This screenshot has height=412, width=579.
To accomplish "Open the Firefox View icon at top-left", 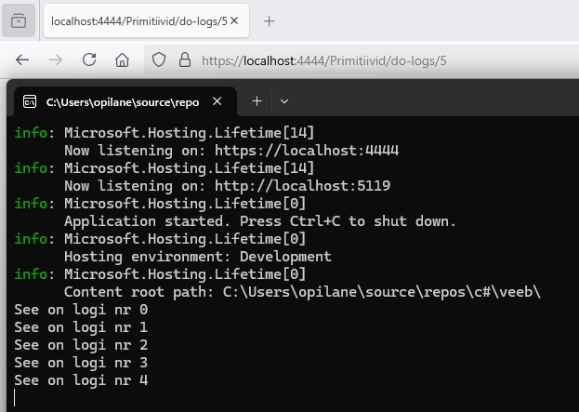I will pyautogui.click(x=19, y=20).
